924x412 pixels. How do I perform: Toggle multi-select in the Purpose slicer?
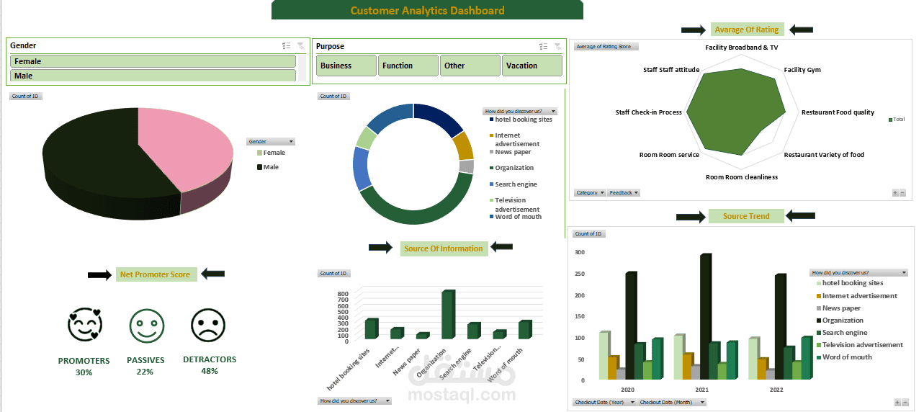point(544,46)
